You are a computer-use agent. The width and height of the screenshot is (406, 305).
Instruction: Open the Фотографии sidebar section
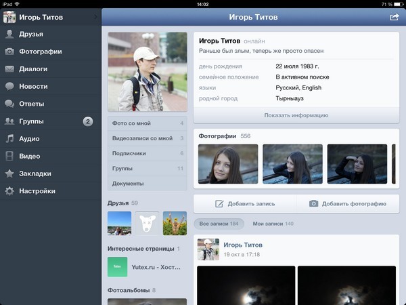coord(41,52)
